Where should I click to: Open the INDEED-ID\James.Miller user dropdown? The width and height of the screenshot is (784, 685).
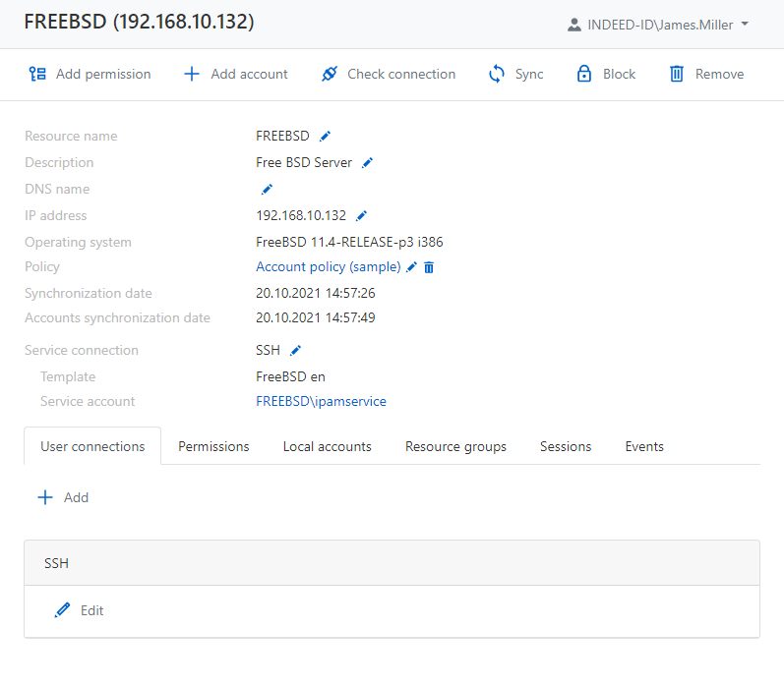[658, 25]
